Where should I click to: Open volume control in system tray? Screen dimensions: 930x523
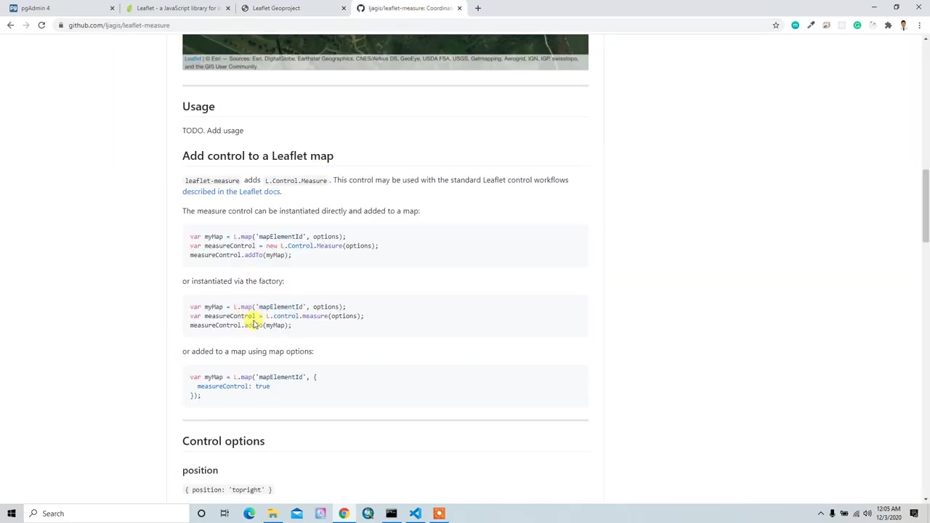point(867,514)
